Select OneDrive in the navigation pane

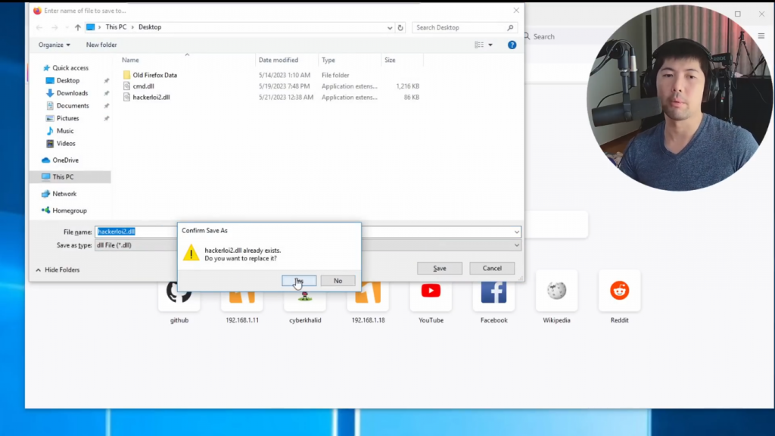tap(65, 160)
